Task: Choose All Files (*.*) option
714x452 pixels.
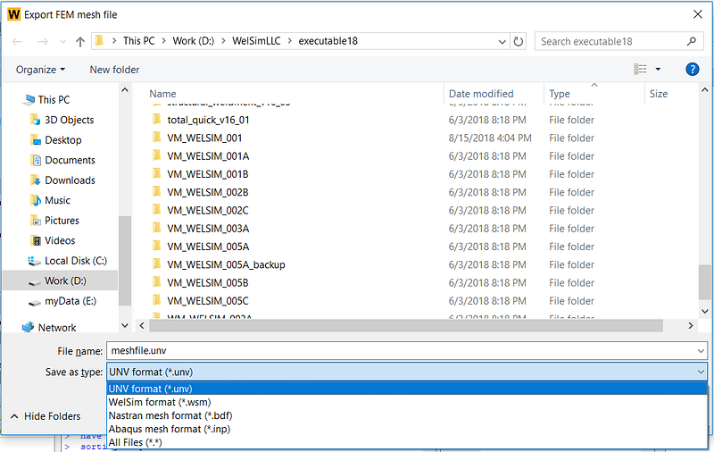Action: pos(407,442)
